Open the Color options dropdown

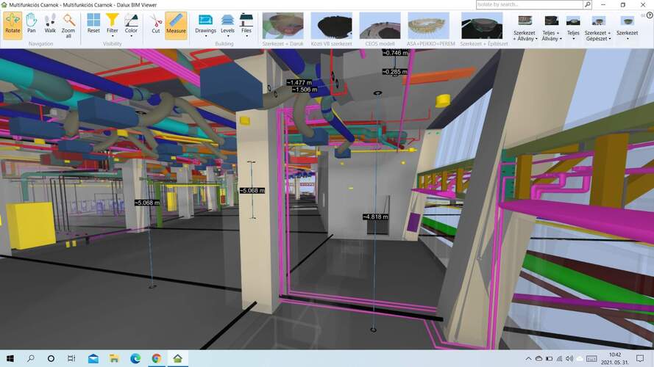tap(131, 24)
